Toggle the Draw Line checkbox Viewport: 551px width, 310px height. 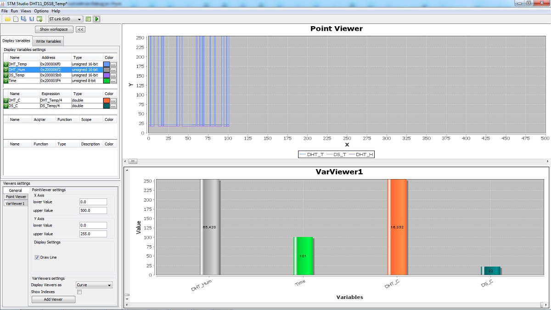tap(37, 258)
